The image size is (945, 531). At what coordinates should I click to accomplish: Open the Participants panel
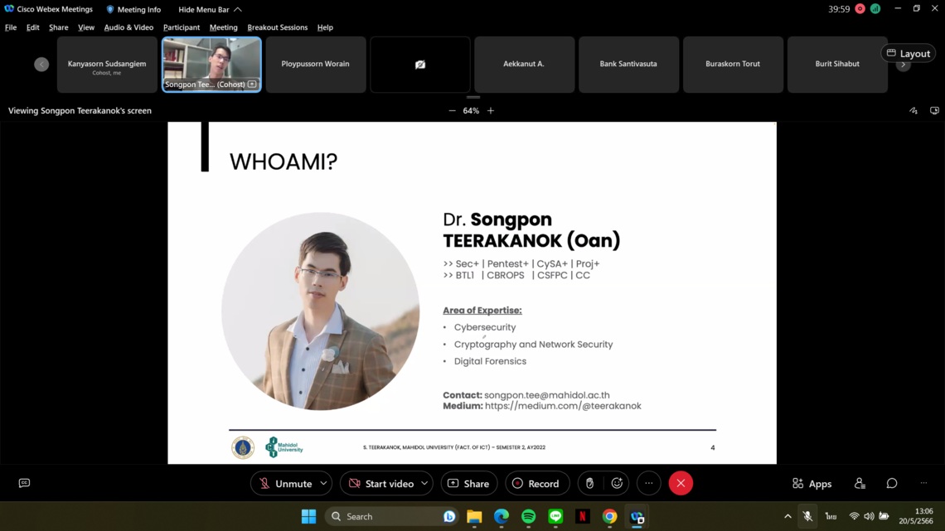(860, 483)
